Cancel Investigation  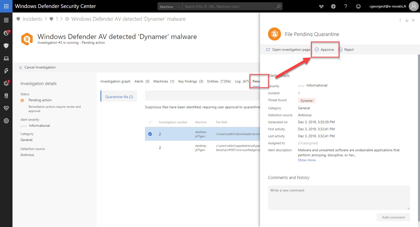coord(37,67)
